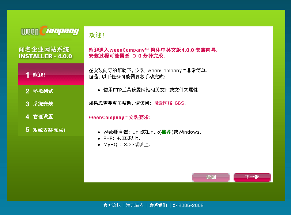This screenshot has width=291, height=215.
Task: Select step 5 系统安装完成!
Action: 45,130
